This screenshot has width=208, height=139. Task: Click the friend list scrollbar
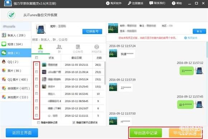coord(105,73)
